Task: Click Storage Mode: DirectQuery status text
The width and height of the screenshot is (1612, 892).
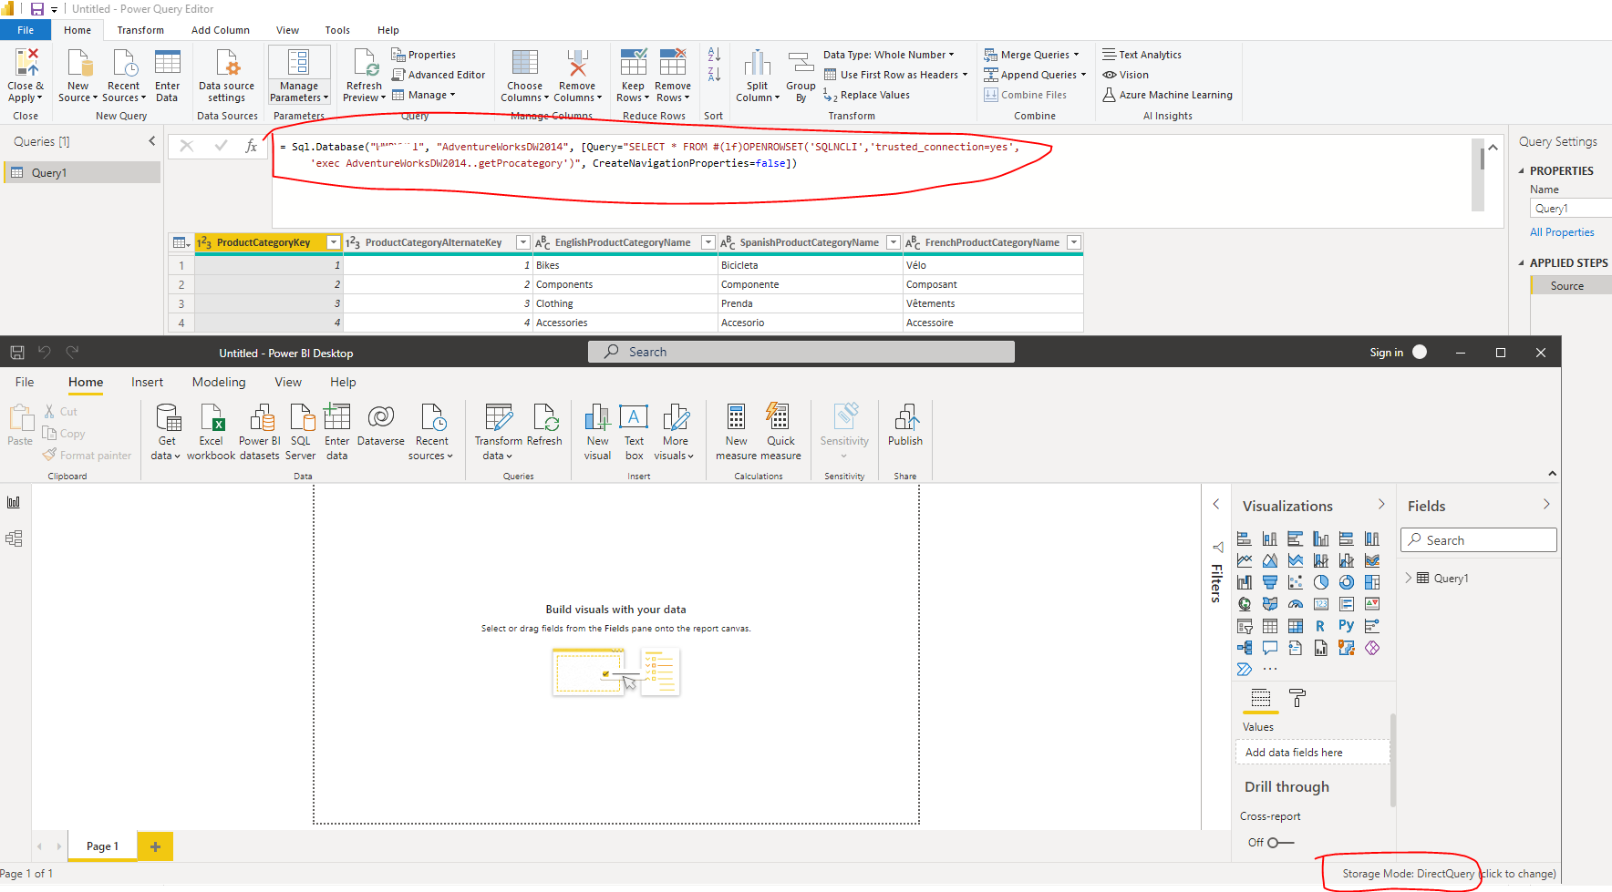Action: pyautogui.click(x=1408, y=874)
